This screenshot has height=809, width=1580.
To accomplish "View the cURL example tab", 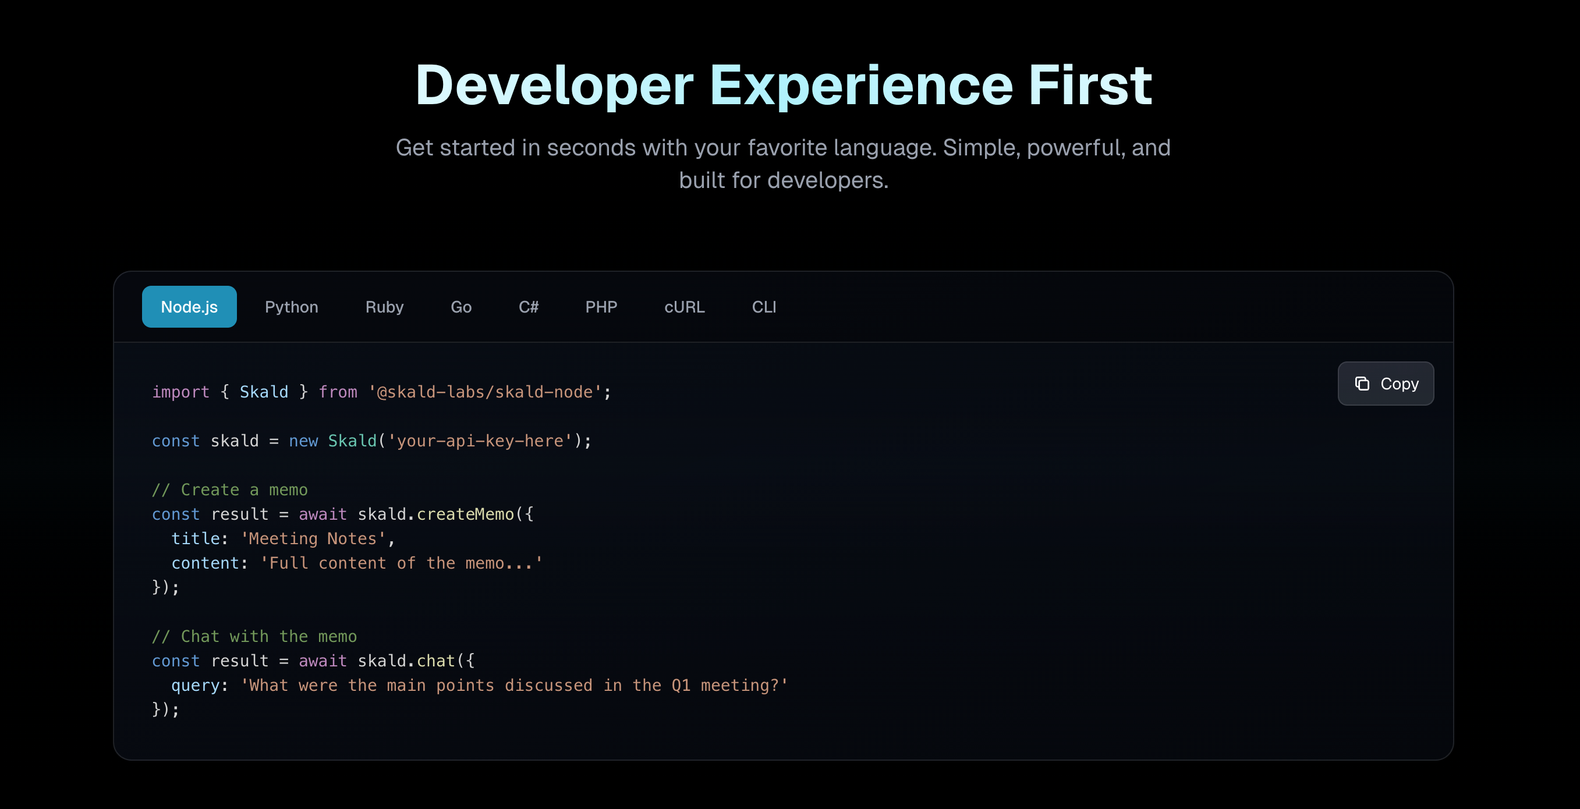I will (x=684, y=307).
